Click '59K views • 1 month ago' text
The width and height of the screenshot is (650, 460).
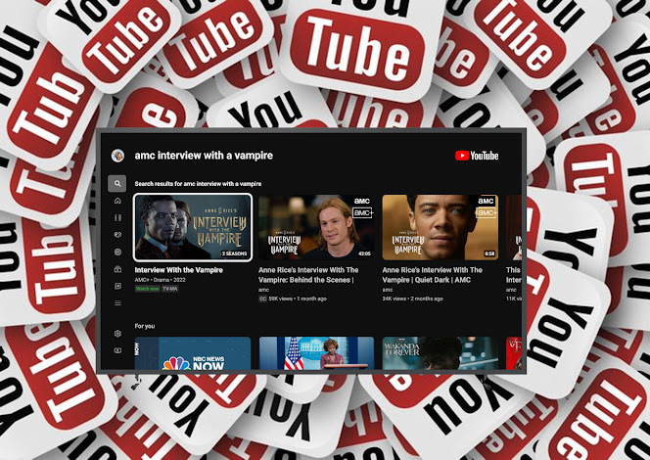(298, 299)
